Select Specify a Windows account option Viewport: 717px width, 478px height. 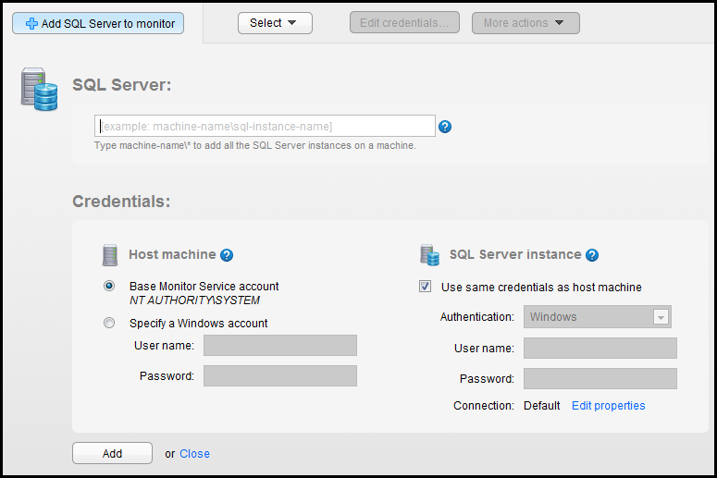tap(109, 324)
